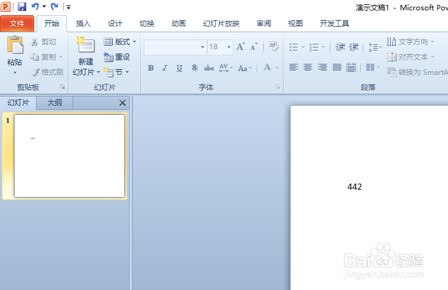Open Customize Quick Access Toolbar dropdown
The image size is (448, 290).
68,7
